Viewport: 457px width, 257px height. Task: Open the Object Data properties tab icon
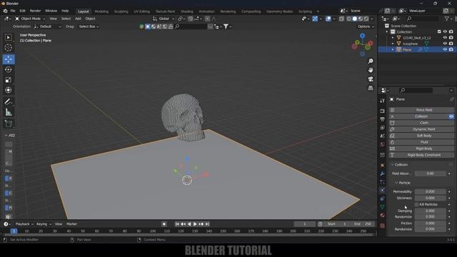pyautogui.click(x=383, y=207)
